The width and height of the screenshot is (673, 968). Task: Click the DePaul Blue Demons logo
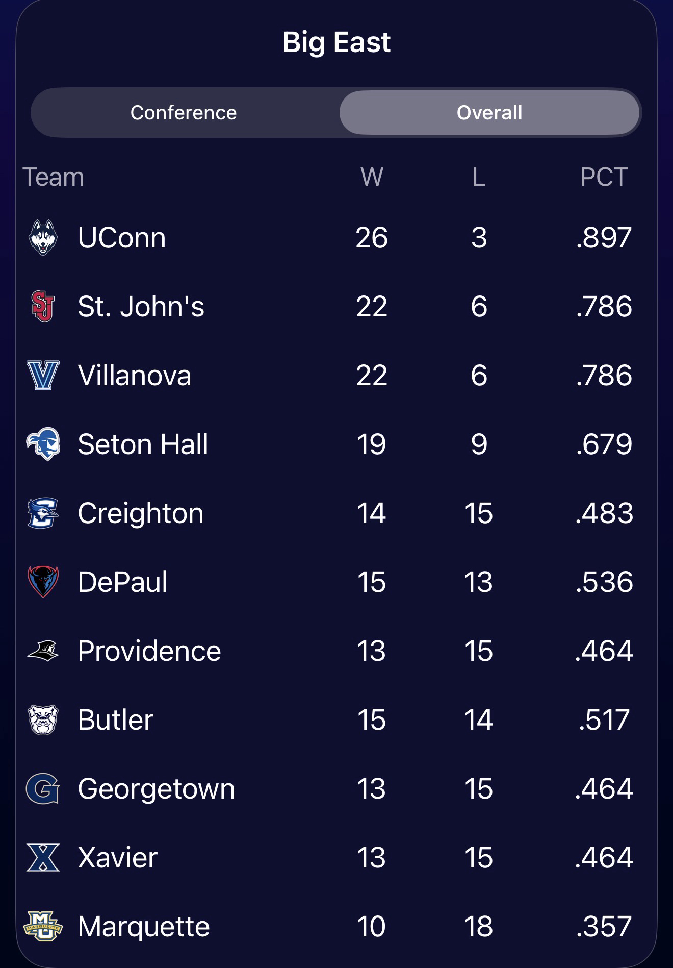click(43, 582)
